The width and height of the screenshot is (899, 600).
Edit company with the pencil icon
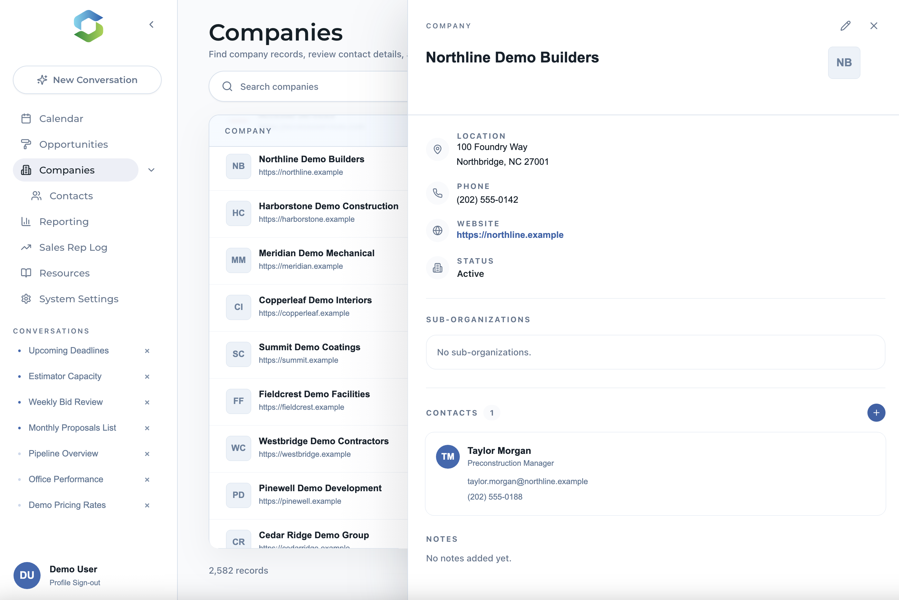click(846, 26)
